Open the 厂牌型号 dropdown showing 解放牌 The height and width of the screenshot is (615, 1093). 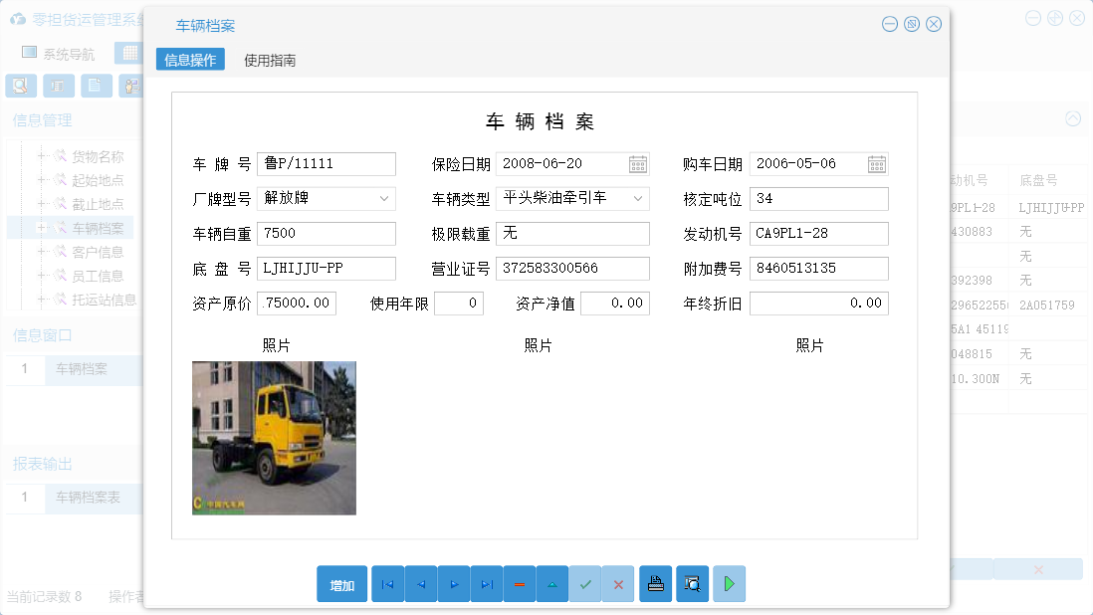pyautogui.click(x=385, y=198)
